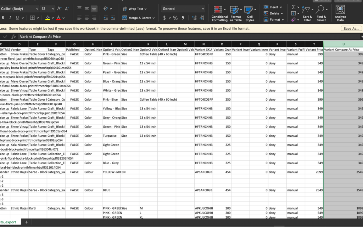Click the yellow fill colour swatch
Image resolution: width=363 pixels, height=227 pixels.
tap(48, 18)
